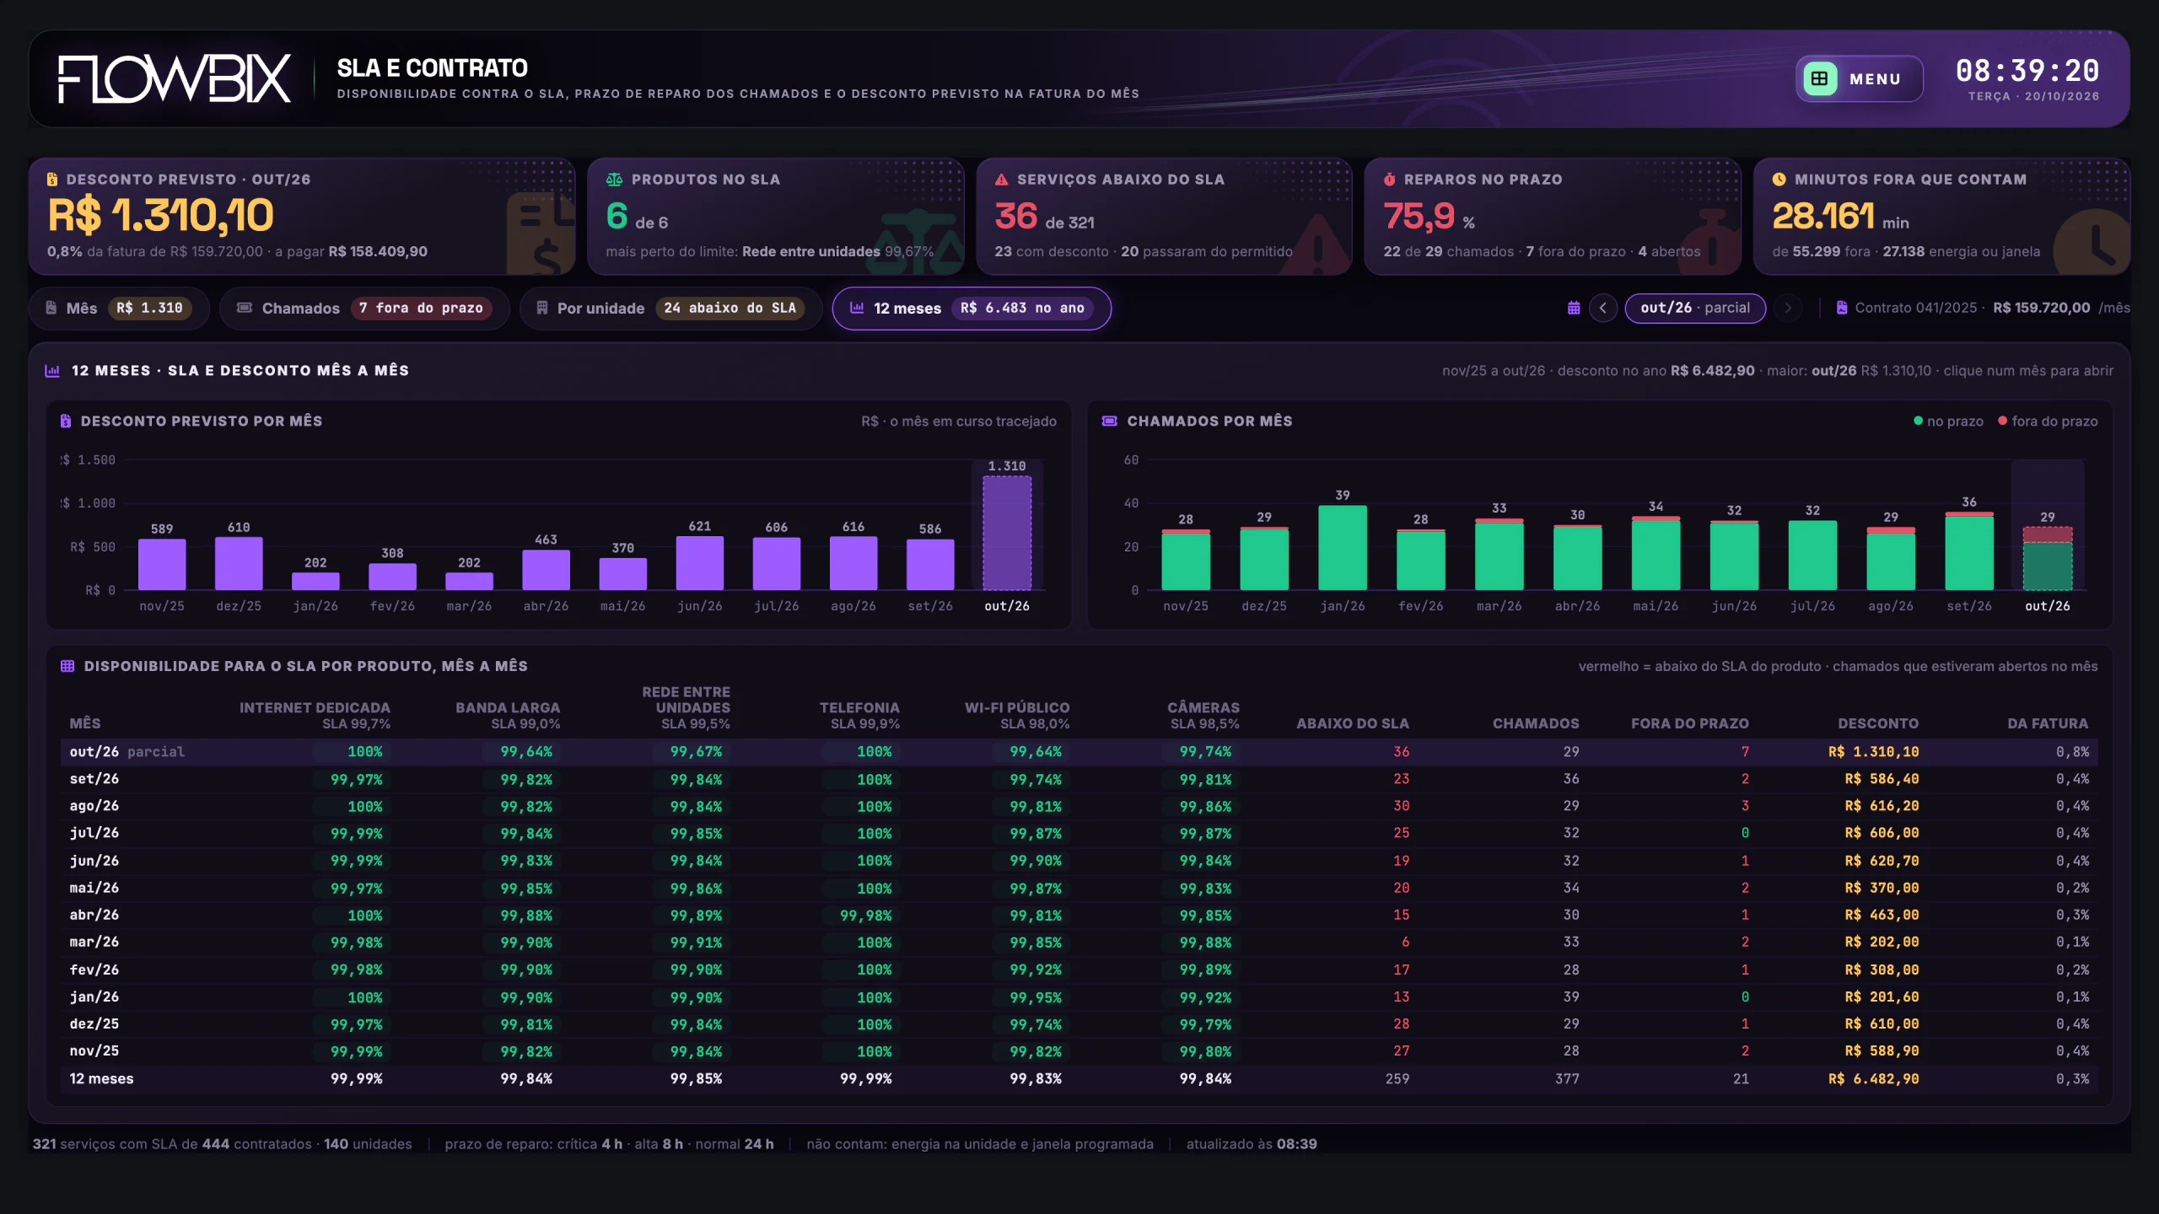The image size is (2159, 1214).
Task: Click the ticket icon in the Chamados tab
Action: click(245, 308)
